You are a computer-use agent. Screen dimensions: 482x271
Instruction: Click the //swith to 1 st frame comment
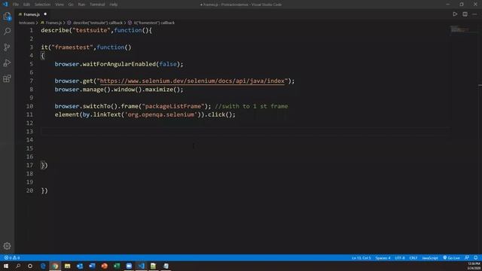(x=251, y=106)
